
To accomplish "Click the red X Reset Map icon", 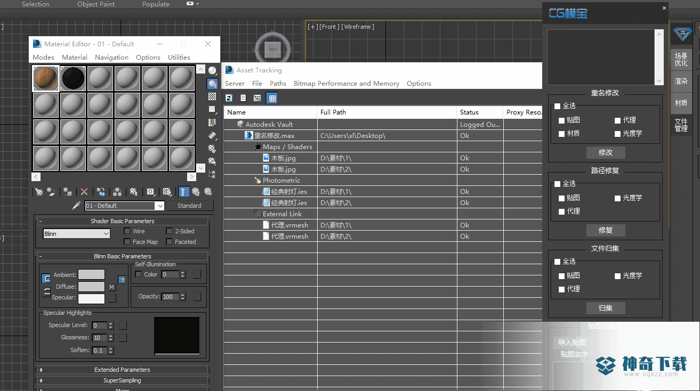I will [x=84, y=192].
